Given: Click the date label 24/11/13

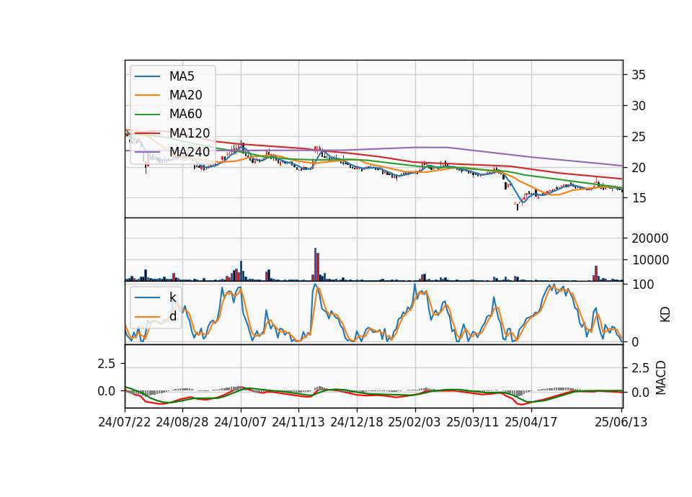Looking at the screenshot, I should point(298,422).
